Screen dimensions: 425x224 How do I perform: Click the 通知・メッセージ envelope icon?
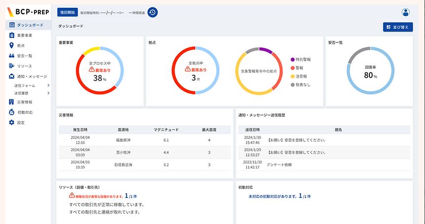(12, 76)
